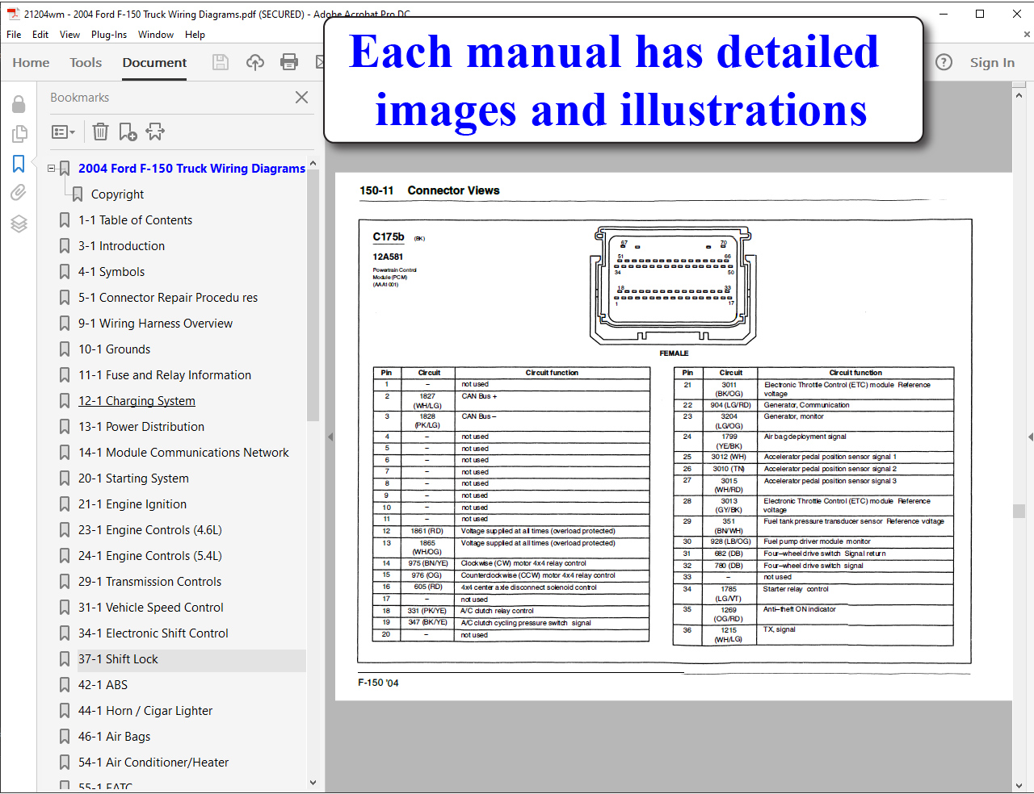This screenshot has width=1034, height=794.
Task: Open the 12-1 Charging System bookmark
Action: pos(137,401)
